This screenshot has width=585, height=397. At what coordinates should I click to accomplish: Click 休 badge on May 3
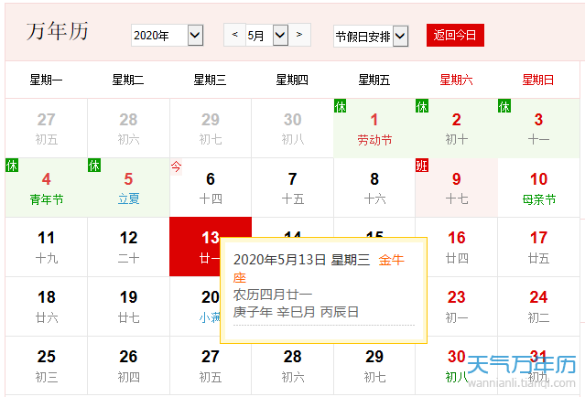[504, 106]
